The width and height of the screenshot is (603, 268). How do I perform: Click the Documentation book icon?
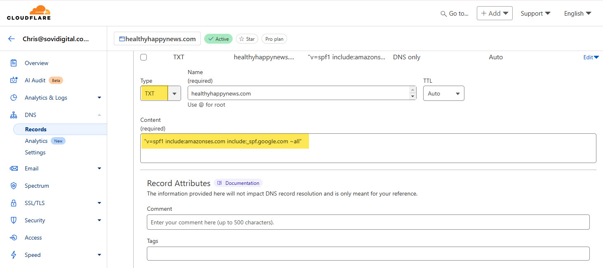pos(220,183)
